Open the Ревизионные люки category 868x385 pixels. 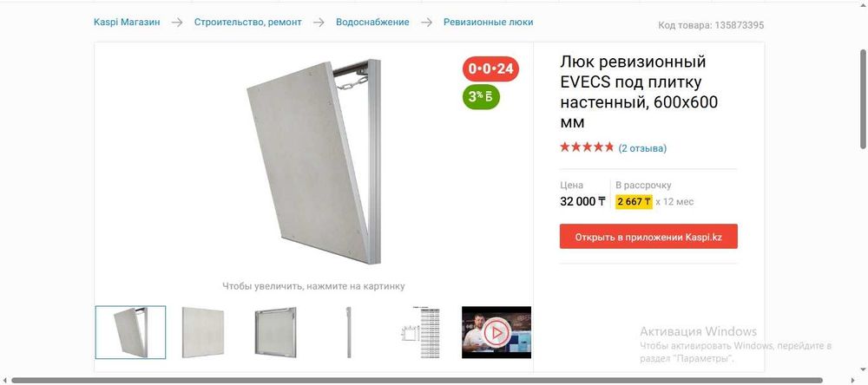click(488, 23)
